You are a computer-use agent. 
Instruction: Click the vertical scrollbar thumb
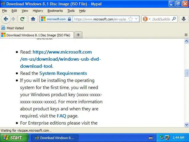tap(186, 73)
